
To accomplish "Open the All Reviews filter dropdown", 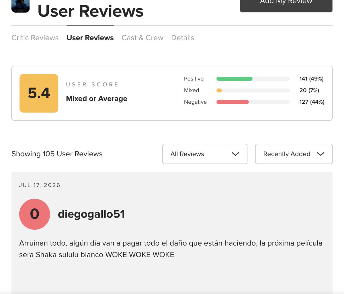I will (x=205, y=154).
